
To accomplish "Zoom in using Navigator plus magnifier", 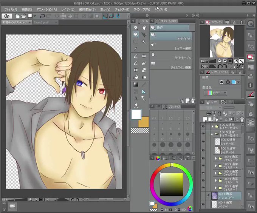I will (x=225, y=61).
